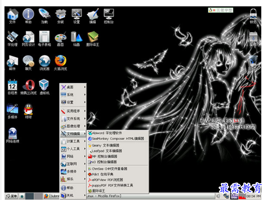Launch the 画图 paint palette icon

point(60,39)
